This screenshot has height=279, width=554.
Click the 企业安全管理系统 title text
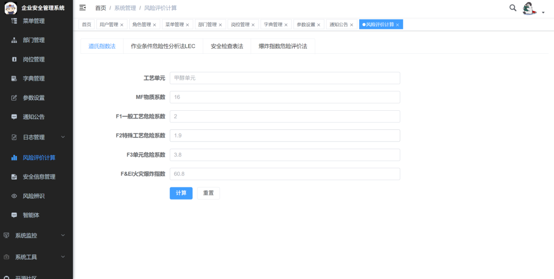(x=43, y=8)
